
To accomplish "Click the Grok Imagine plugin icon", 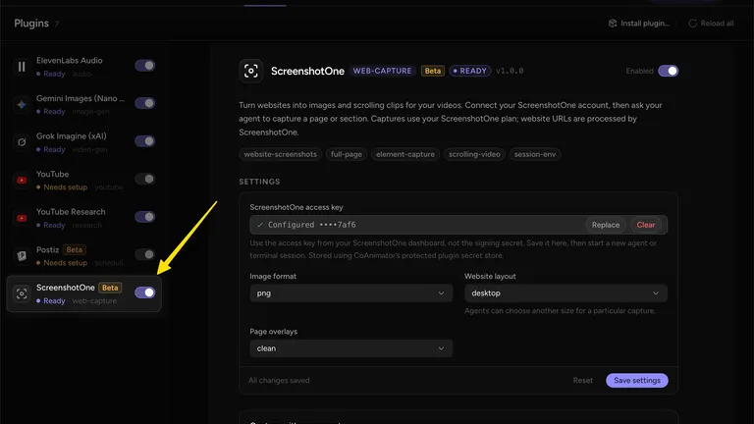I will tap(22, 142).
